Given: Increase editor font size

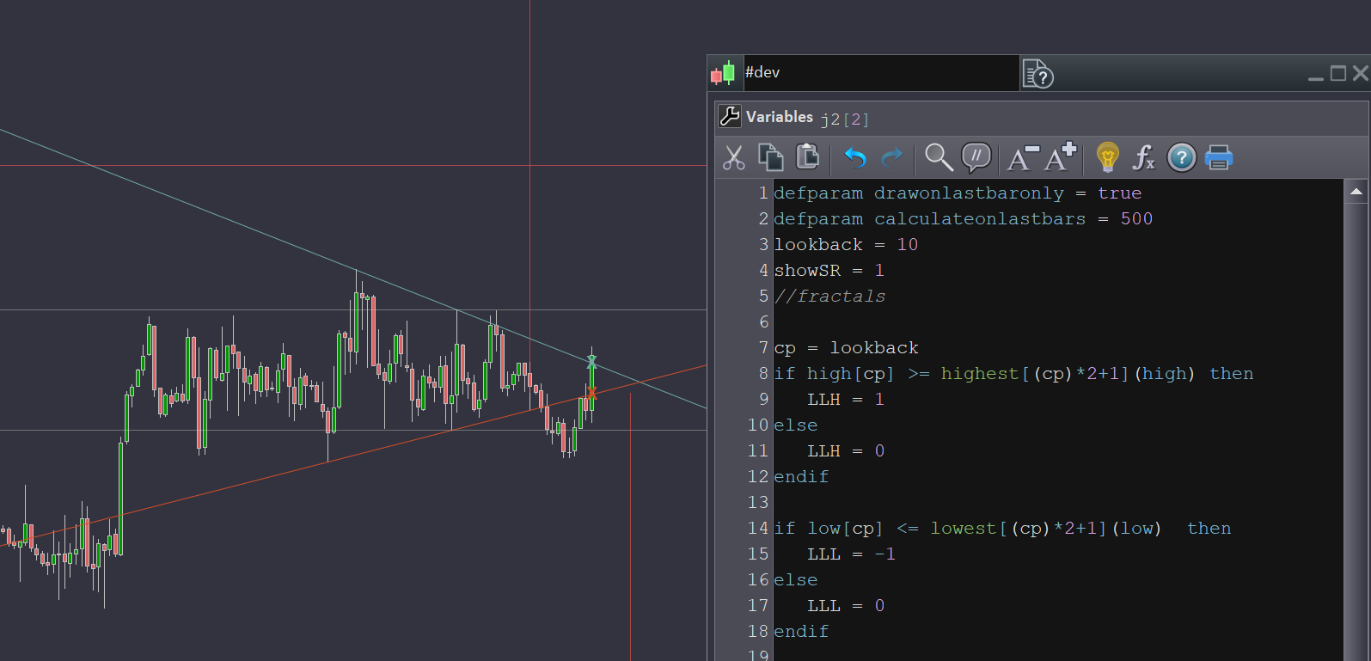Looking at the screenshot, I should tap(1061, 157).
